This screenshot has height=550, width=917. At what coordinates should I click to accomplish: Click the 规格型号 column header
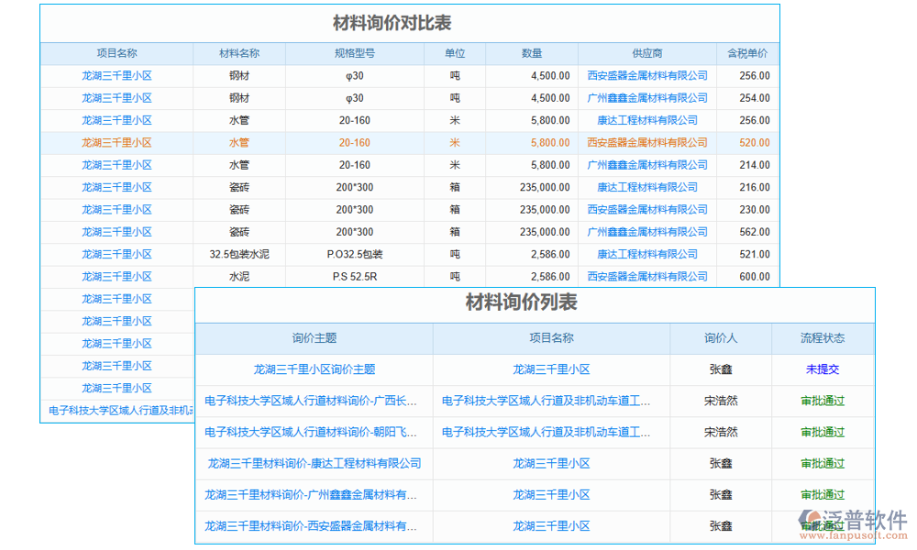coord(354,53)
